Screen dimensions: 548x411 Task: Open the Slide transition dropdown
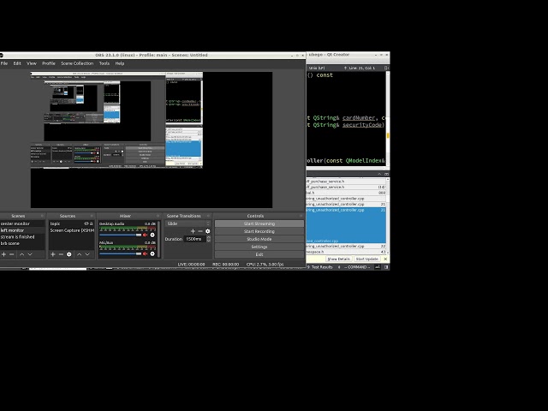[x=188, y=223]
